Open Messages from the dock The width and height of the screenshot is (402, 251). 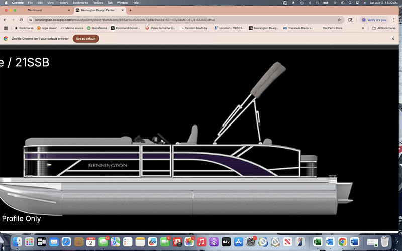(x=103, y=242)
